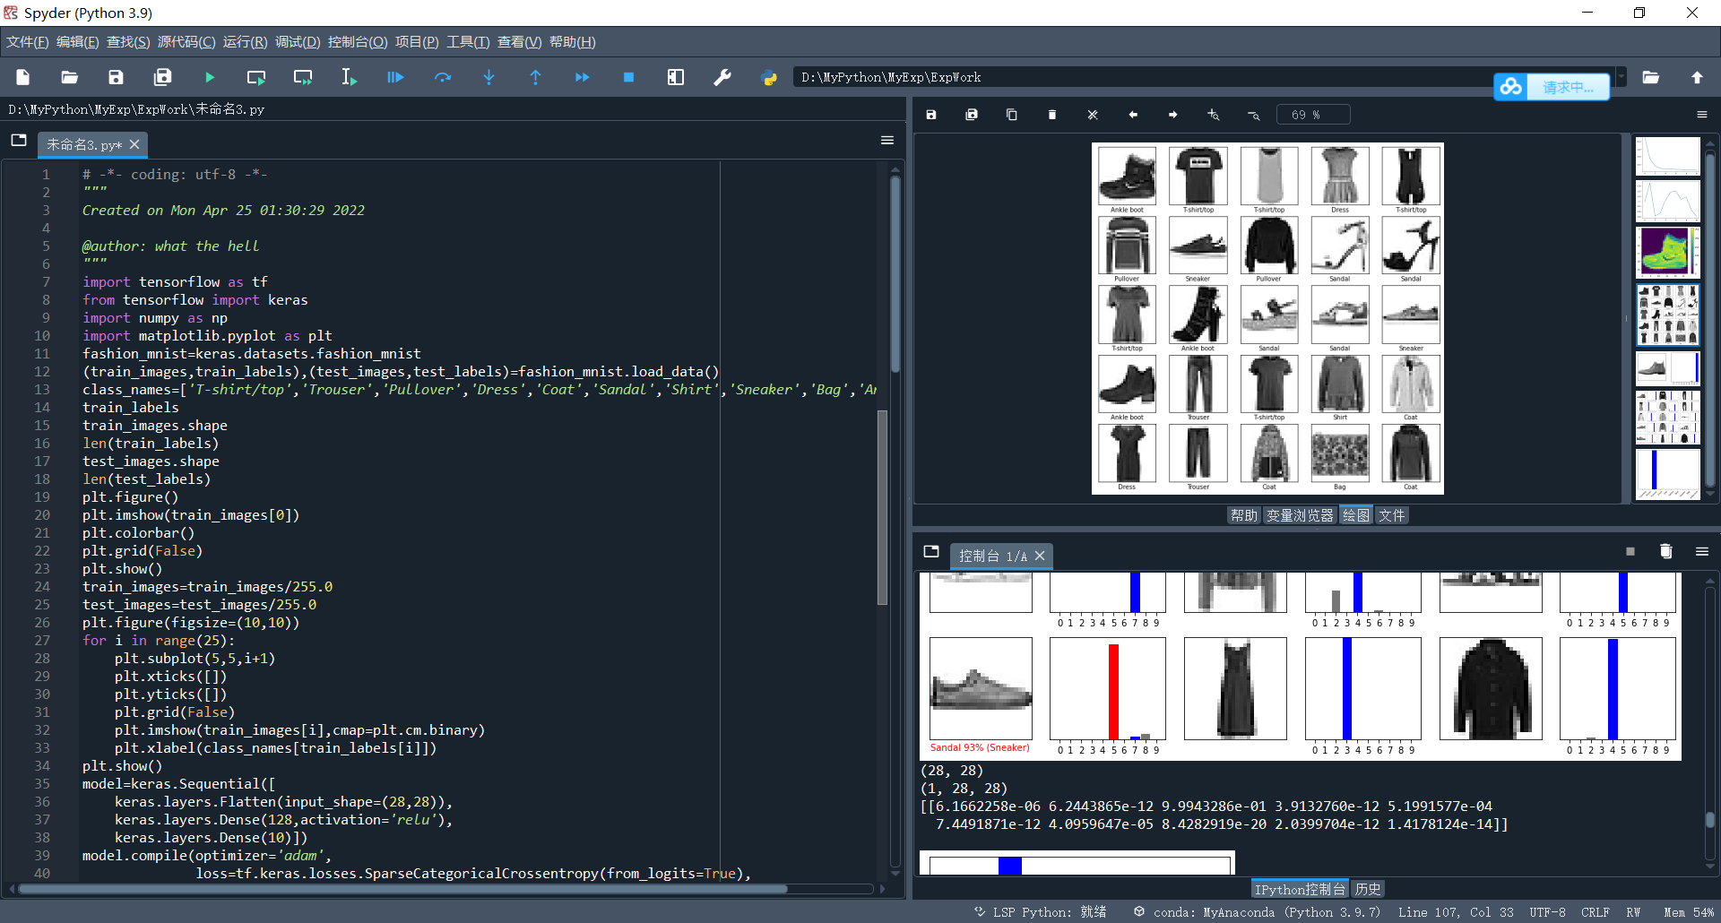
Task: Open the PYTHONPATH manager Python icon
Action: [x=768, y=78]
